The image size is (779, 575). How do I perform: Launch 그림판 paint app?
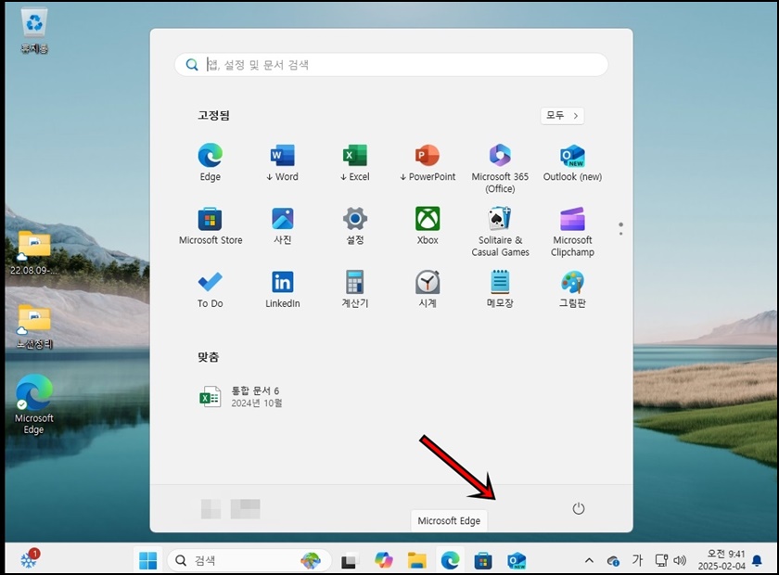coord(572,289)
